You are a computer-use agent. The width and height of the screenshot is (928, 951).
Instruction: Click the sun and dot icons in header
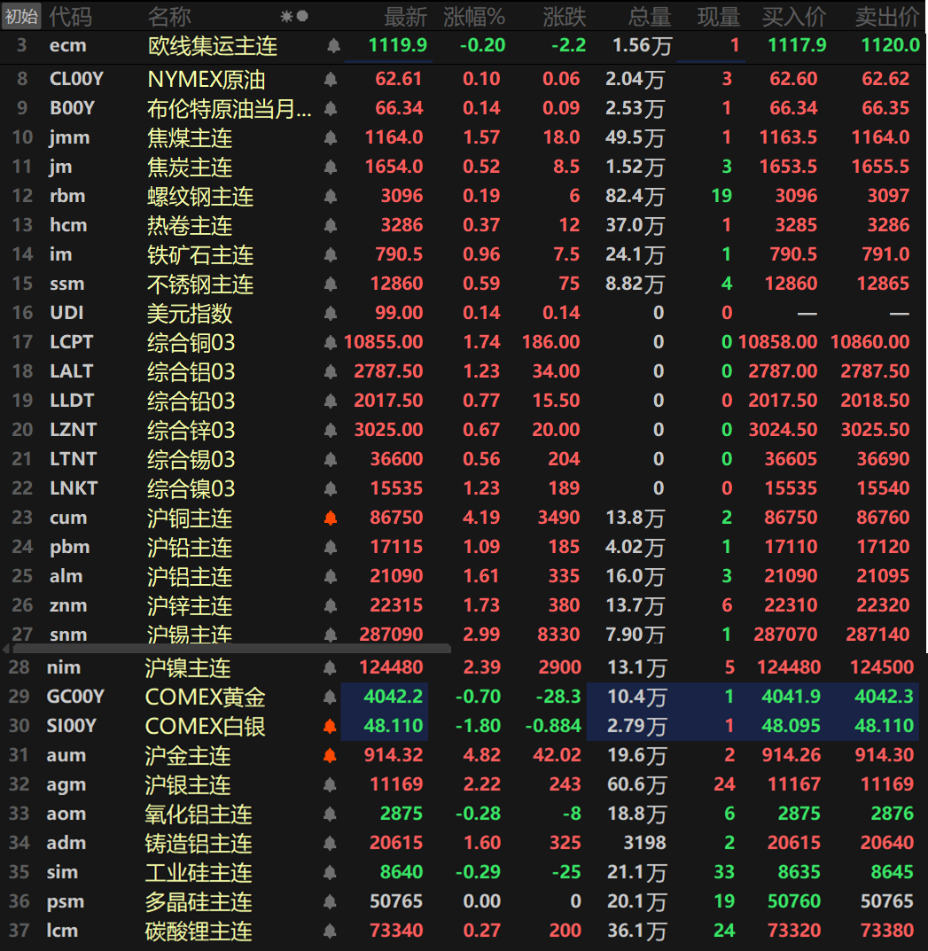click(294, 16)
